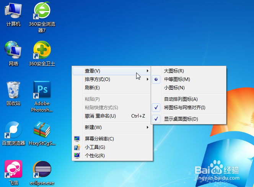Click the Ctrl+Z shortcut text

click(138, 116)
